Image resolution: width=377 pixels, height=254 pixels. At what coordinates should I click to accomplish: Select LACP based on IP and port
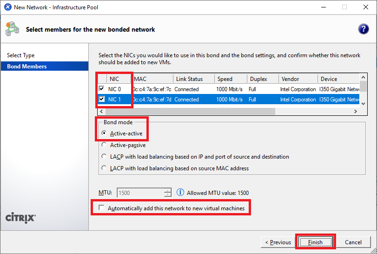pyautogui.click(x=104, y=157)
